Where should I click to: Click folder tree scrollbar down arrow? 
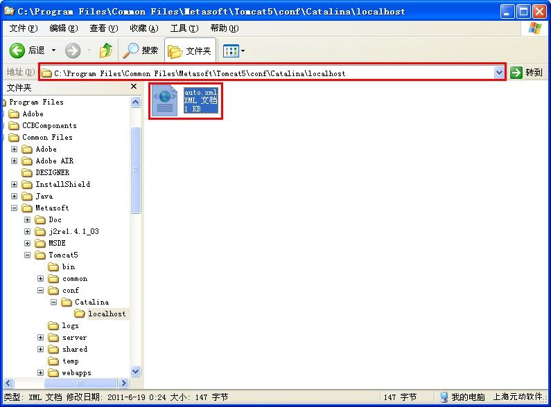click(135, 372)
